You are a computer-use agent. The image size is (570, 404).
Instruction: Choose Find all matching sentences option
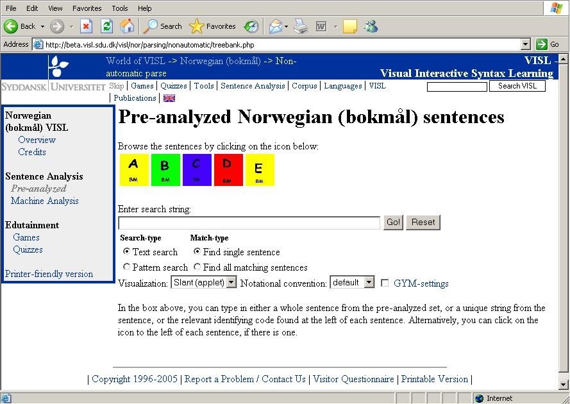(197, 267)
